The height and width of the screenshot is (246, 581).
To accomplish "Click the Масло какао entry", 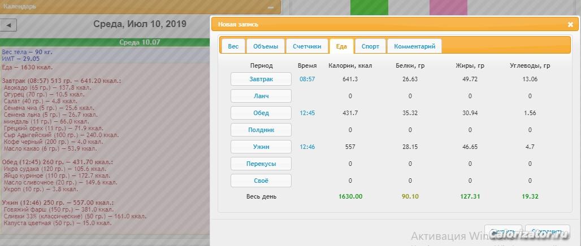I will coord(50,149).
